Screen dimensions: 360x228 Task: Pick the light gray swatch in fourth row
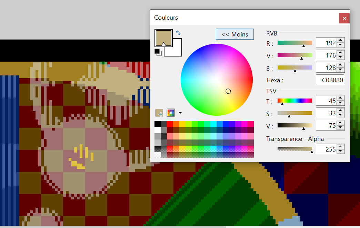coord(158,143)
